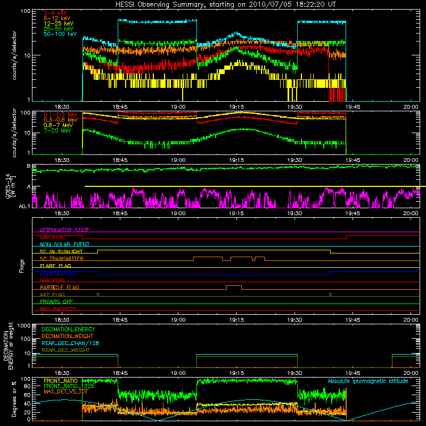Viewport: 426px width, 426px height.
Task: Pick the ECLIPSE_FLAG label
Action: tap(58, 273)
